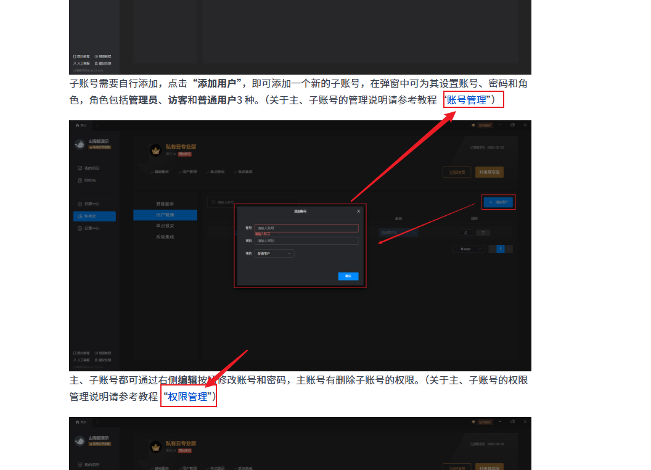The width and height of the screenshot is (651, 470).
Task: Select 私有云 in the middle screenshot sidebar
Action: [x=95, y=216]
